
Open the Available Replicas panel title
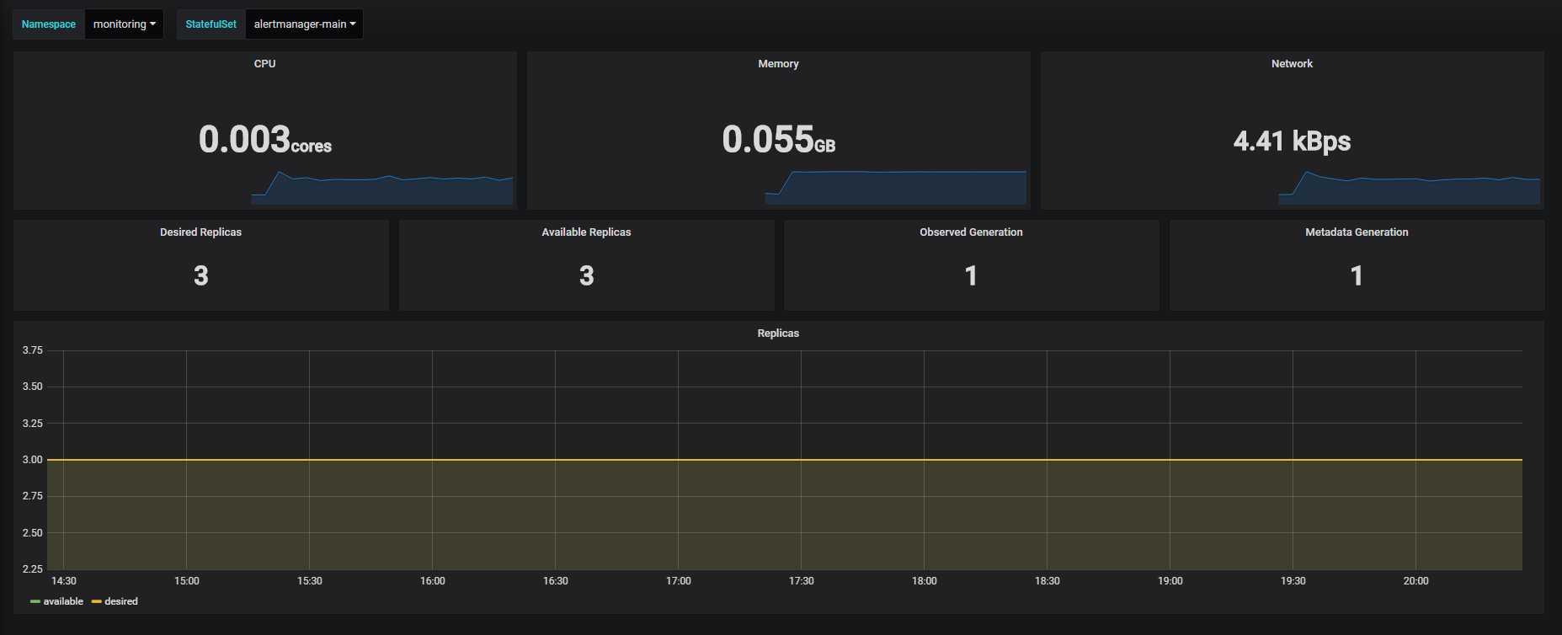pos(586,232)
